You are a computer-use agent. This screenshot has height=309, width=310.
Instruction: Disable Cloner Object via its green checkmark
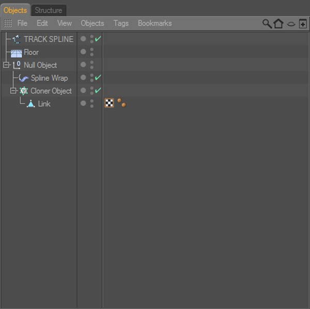(98, 90)
